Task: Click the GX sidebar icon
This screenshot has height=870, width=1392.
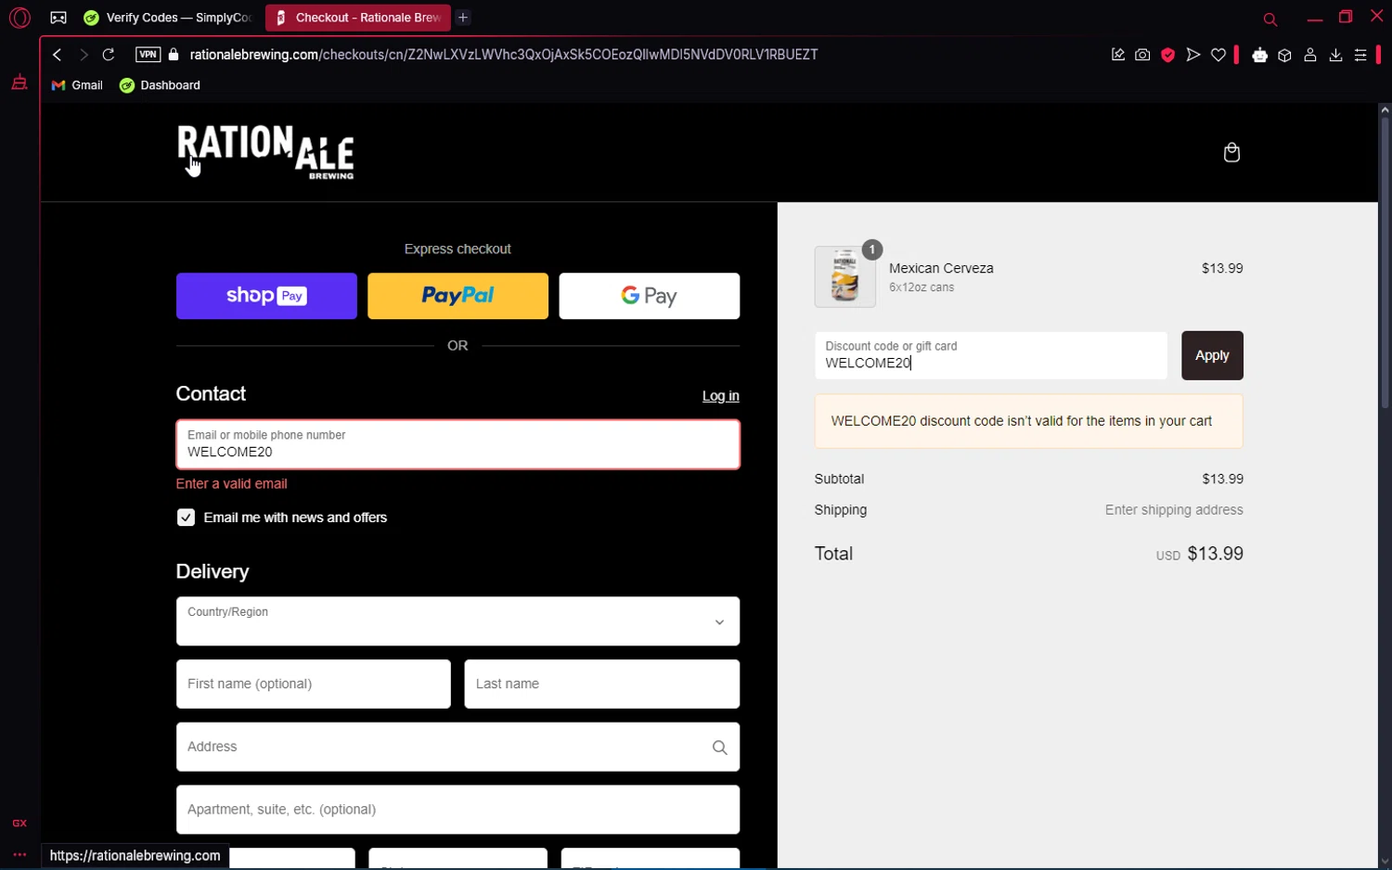Action: tap(19, 823)
